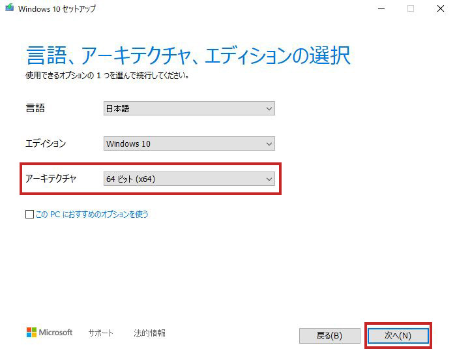Click the エディション field label
455x360 pixels.
point(46,143)
